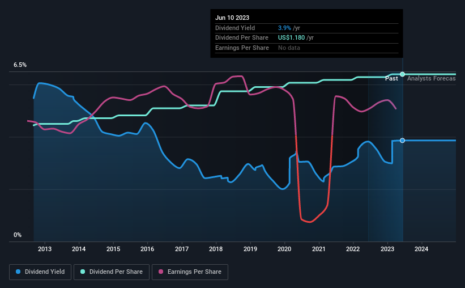The width and height of the screenshot is (465, 288).
Task: Click the US$1.180 dividend per share value
Action: (x=291, y=38)
